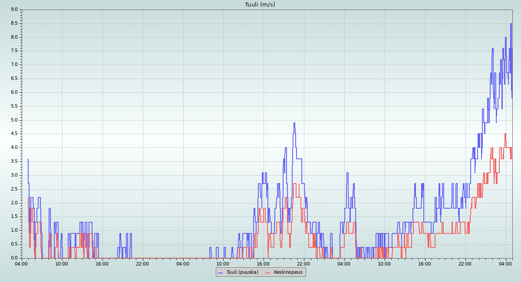
Task: Click the chart title Tuuli (m/s)
Action: [260, 5]
